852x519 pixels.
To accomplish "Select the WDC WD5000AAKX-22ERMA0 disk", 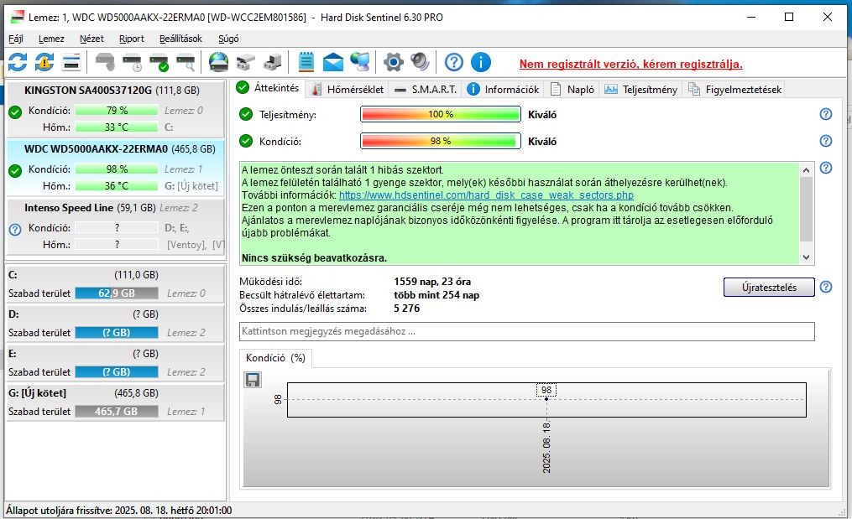I will pos(115,167).
